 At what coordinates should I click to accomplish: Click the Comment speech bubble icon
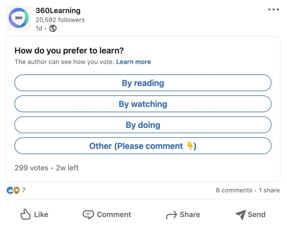(88, 215)
